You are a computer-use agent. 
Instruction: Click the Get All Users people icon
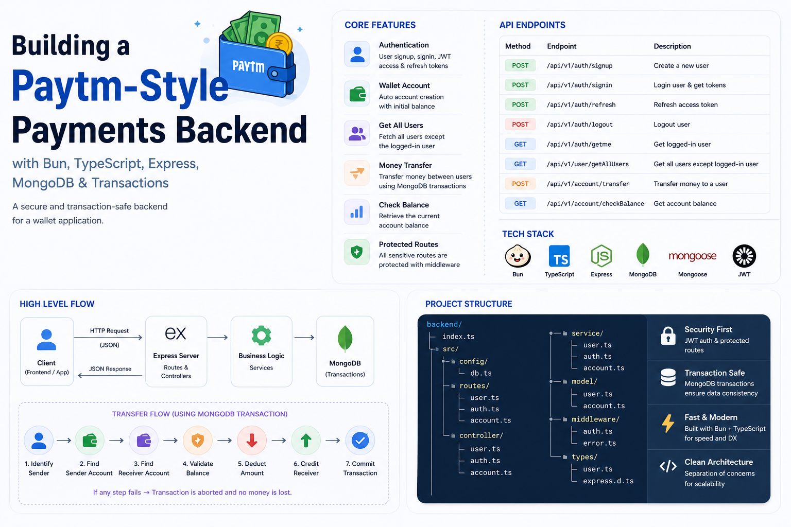tap(357, 134)
